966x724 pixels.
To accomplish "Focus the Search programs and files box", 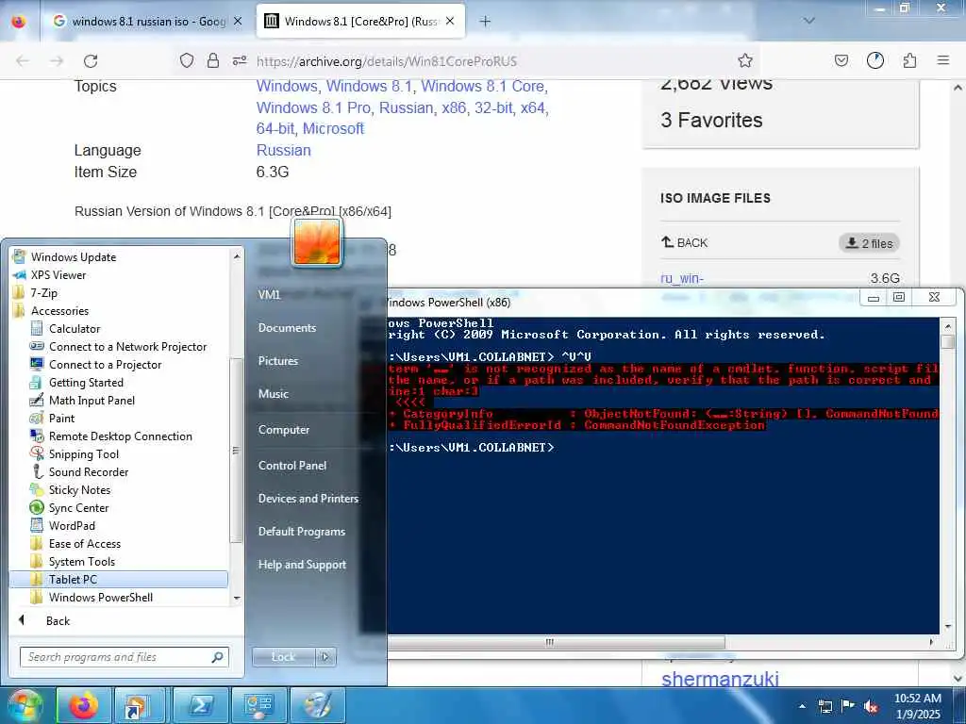I will pos(124,657).
